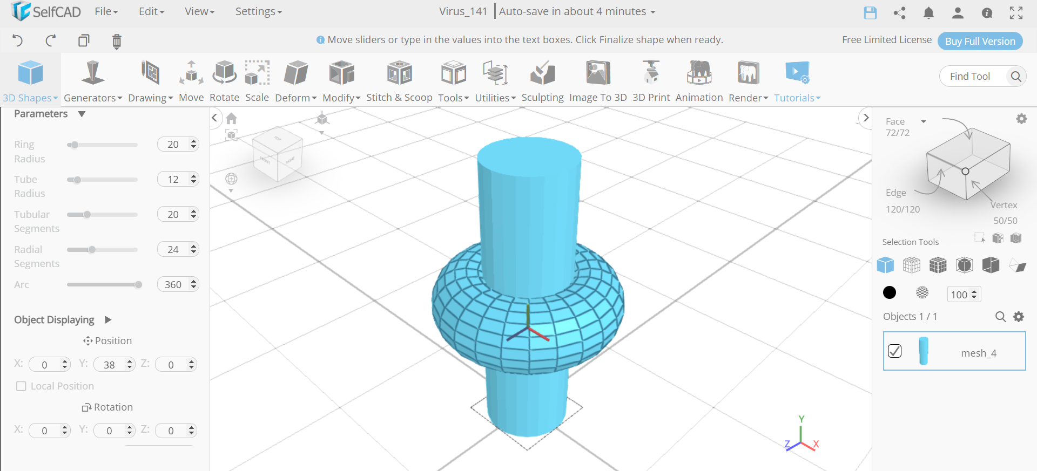The height and width of the screenshot is (471, 1037).
Task: Click the Copy object icon
Action: click(x=84, y=40)
